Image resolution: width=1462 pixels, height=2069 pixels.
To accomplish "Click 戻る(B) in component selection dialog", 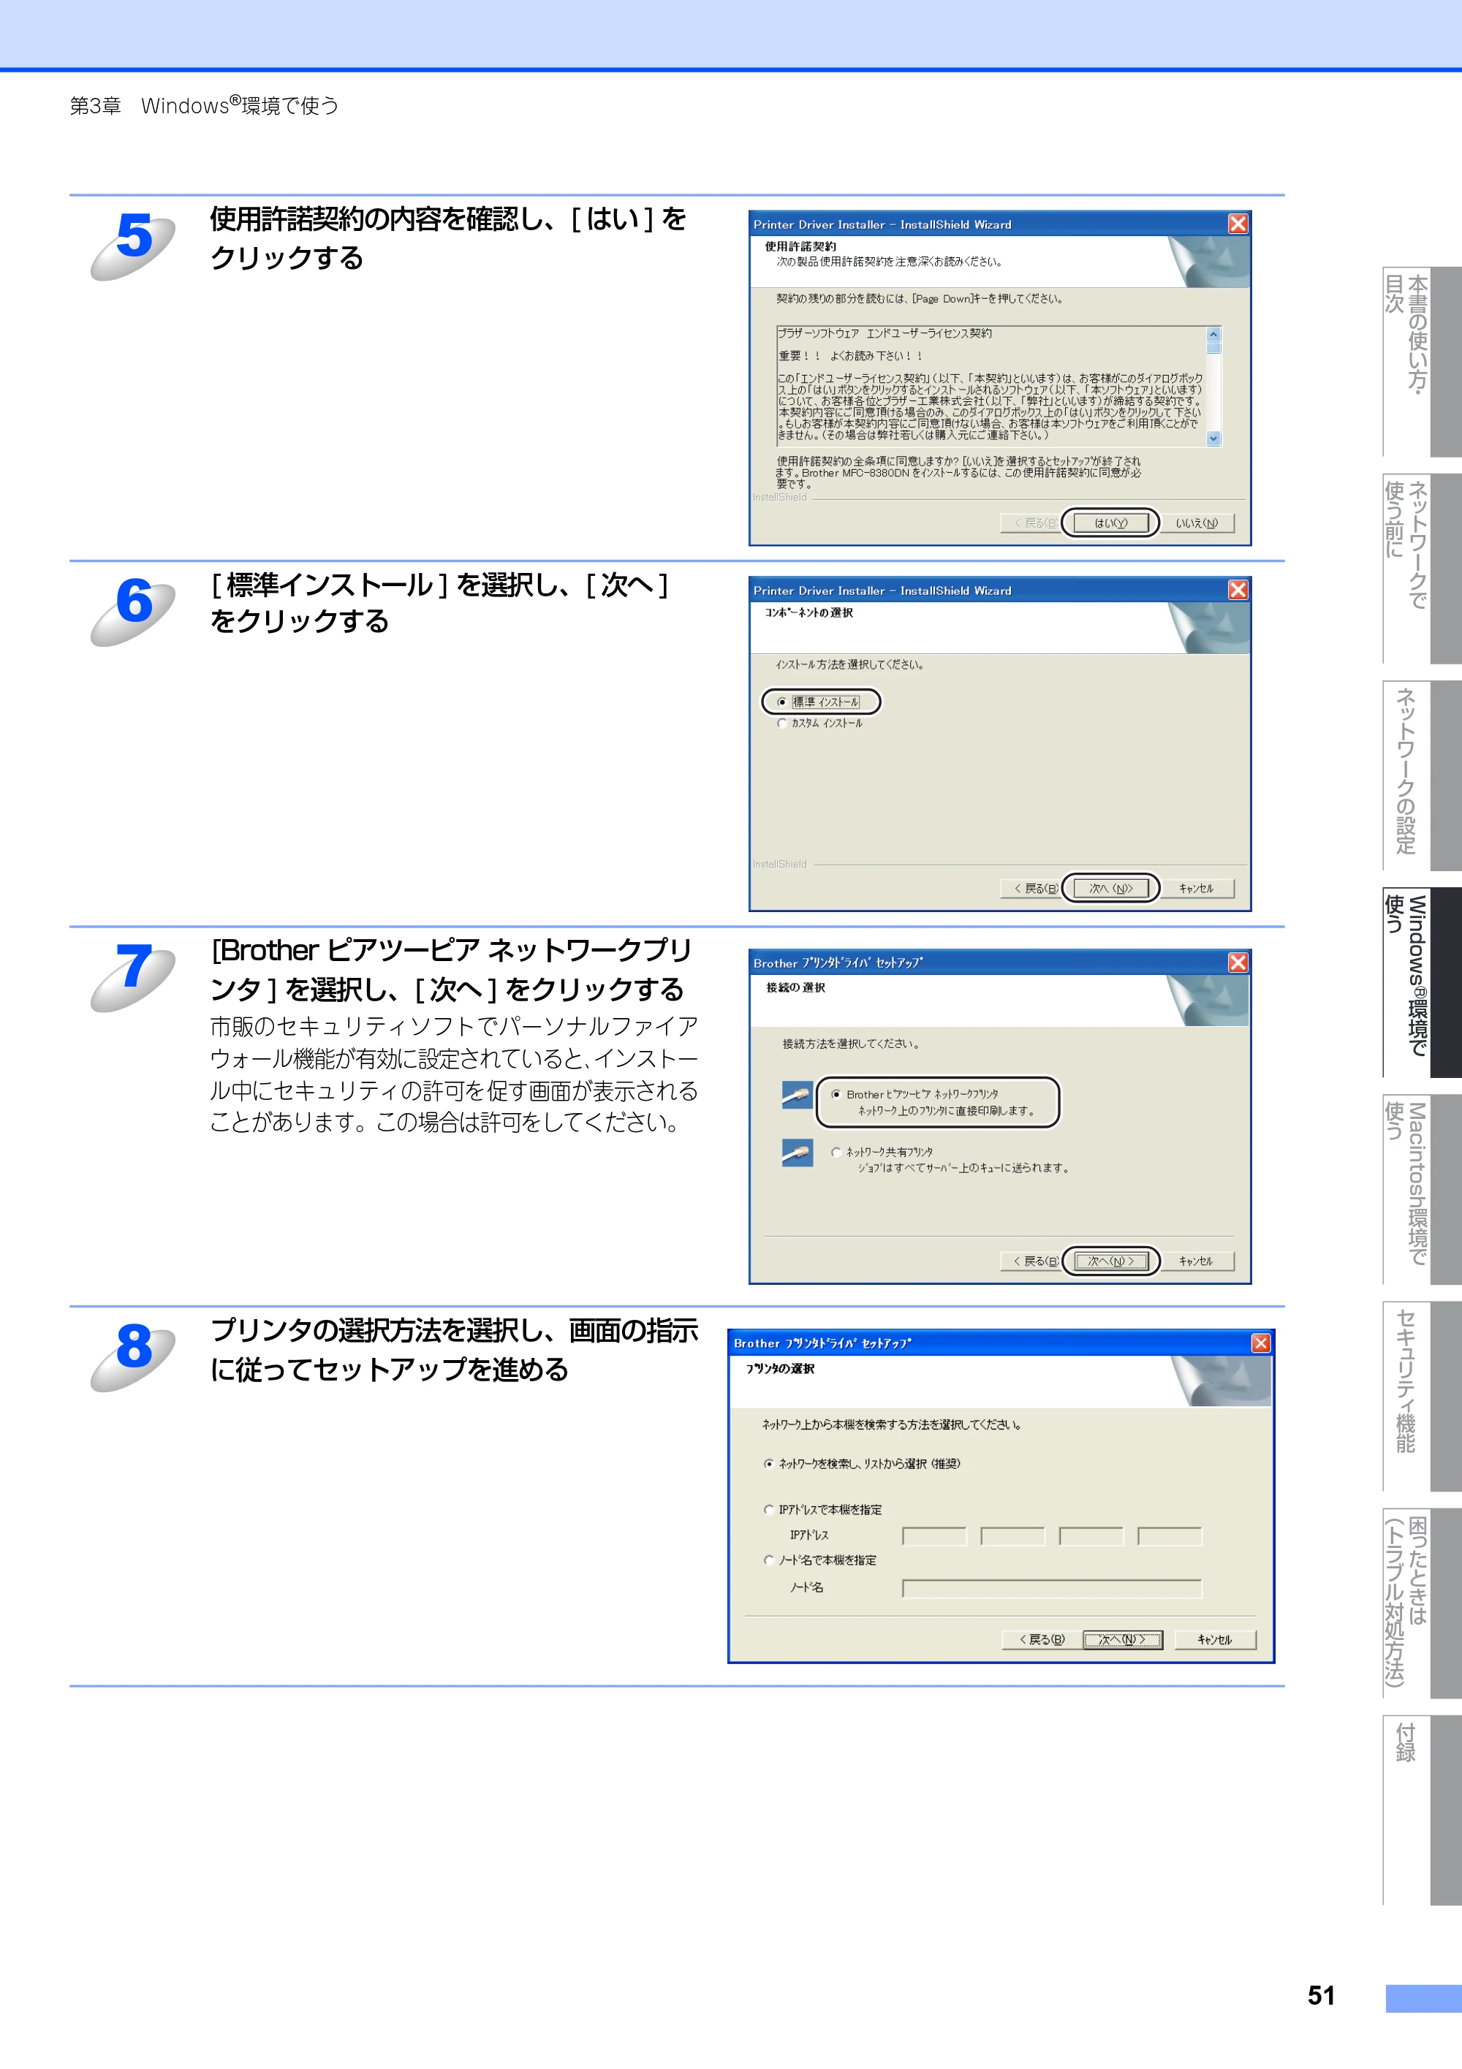I will coord(1037,889).
